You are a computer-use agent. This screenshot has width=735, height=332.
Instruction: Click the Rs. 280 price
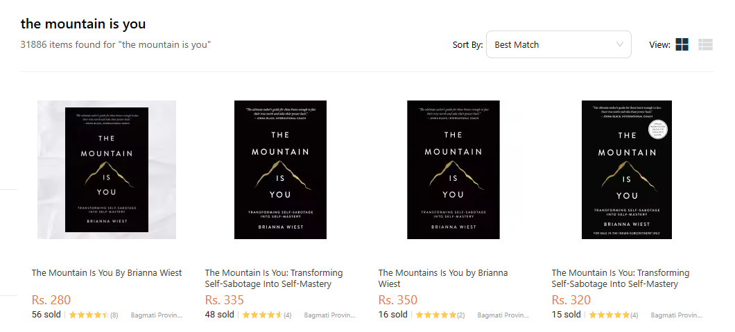pyautogui.click(x=51, y=300)
